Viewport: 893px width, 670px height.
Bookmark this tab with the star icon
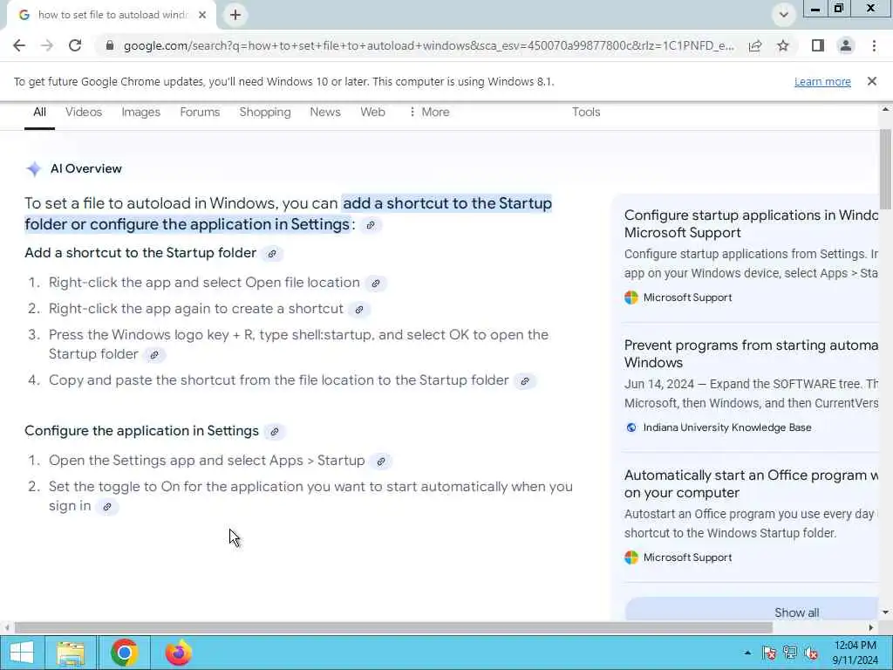(x=783, y=45)
